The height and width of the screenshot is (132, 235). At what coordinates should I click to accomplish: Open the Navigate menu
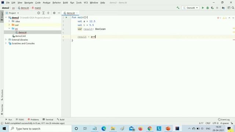coord(29,3)
